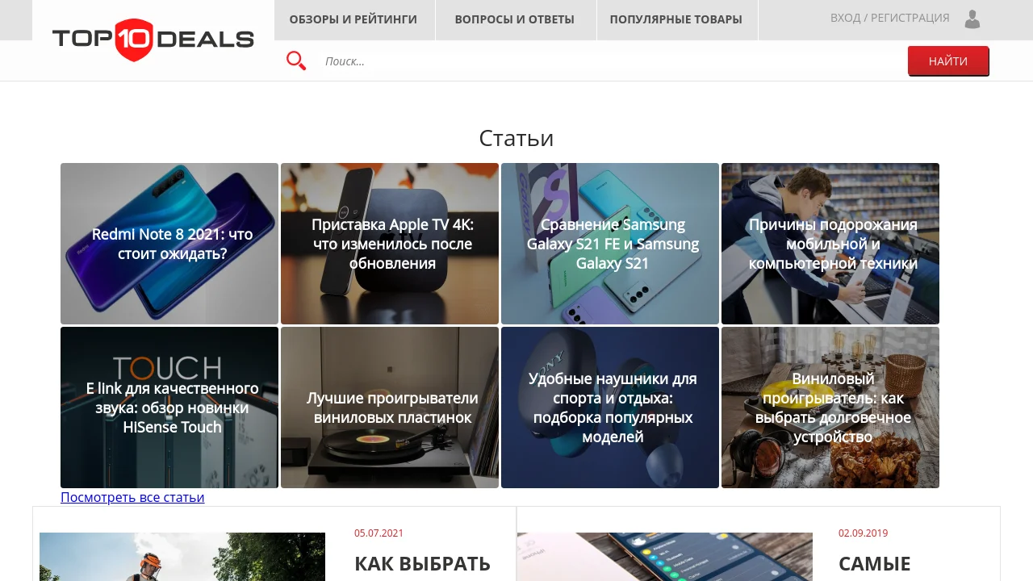Open the Удобные наушники для спорта article

pyautogui.click(x=610, y=408)
